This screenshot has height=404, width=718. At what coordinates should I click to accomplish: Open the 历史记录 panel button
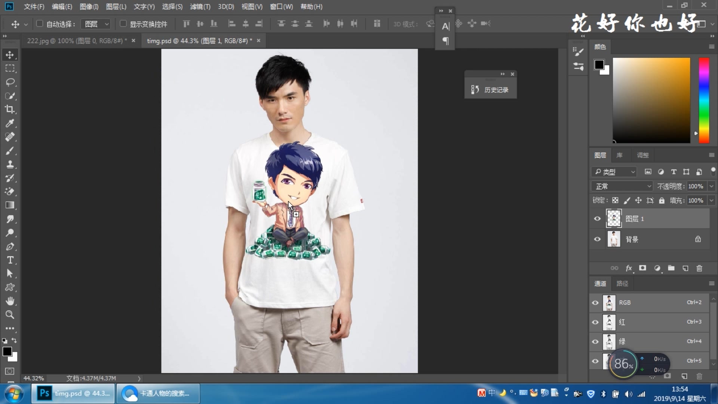(490, 90)
